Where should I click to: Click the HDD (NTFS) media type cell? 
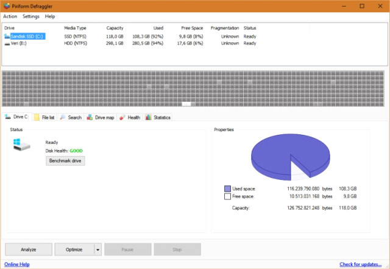pyautogui.click(x=76, y=43)
